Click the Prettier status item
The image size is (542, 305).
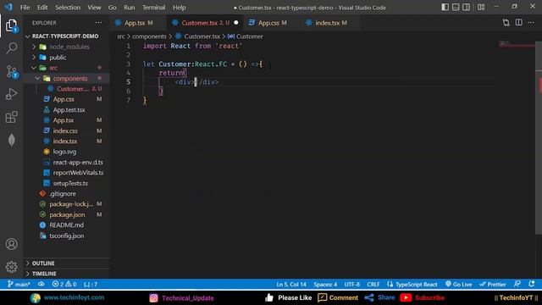[x=493, y=285]
